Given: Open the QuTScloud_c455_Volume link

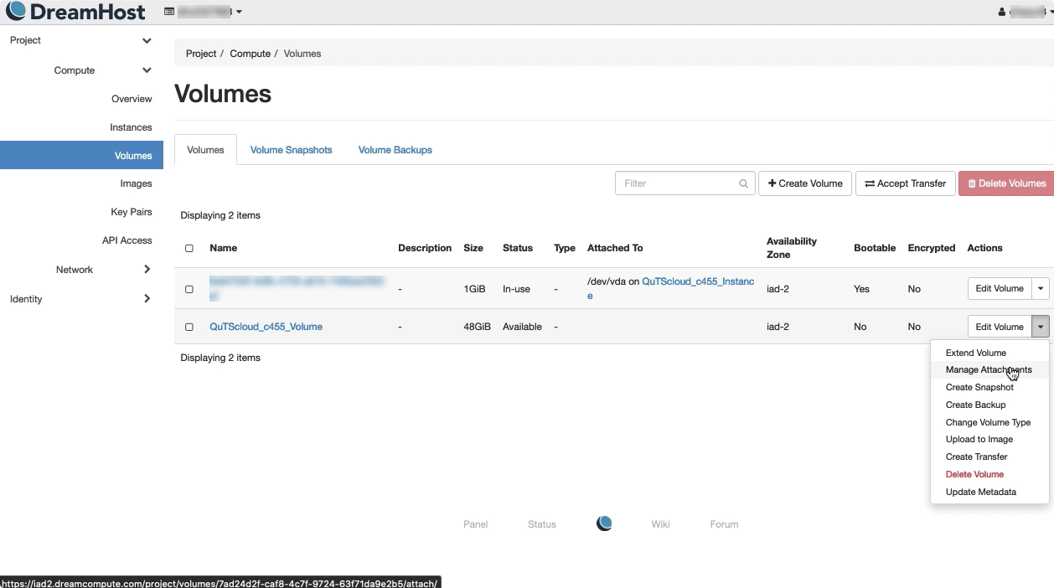Looking at the screenshot, I should click(266, 328).
